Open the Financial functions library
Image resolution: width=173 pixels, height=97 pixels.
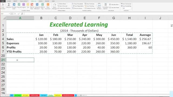19,6
